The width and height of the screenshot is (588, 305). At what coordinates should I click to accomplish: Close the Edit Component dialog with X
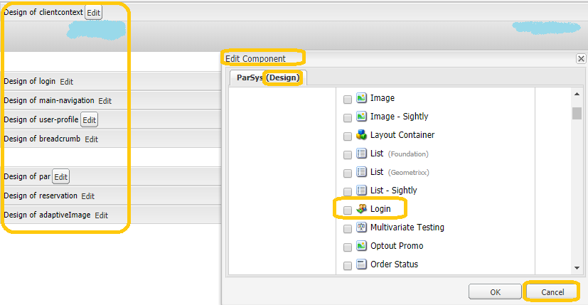[581, 58]
